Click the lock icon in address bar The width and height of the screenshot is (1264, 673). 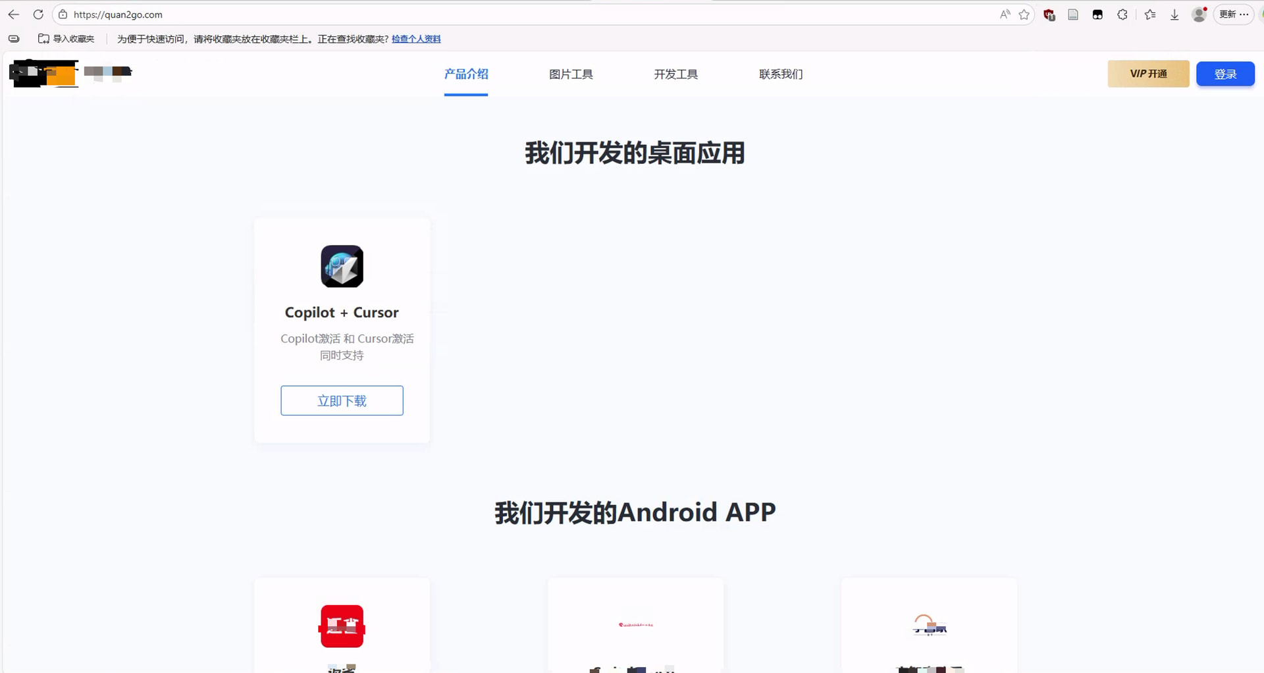(63, 14)
